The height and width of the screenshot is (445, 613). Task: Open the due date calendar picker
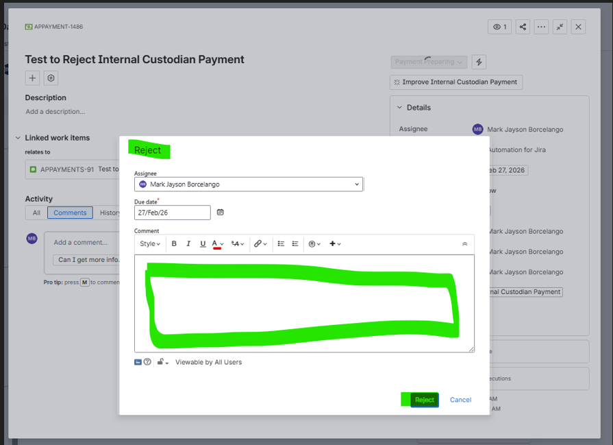(x=220, y=212)
